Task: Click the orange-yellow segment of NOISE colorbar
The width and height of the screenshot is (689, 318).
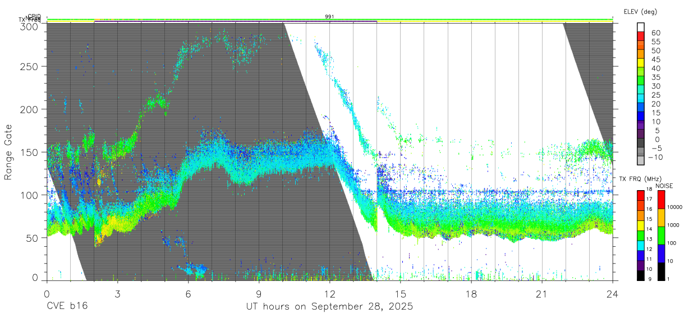Action: tap(661, 218)
